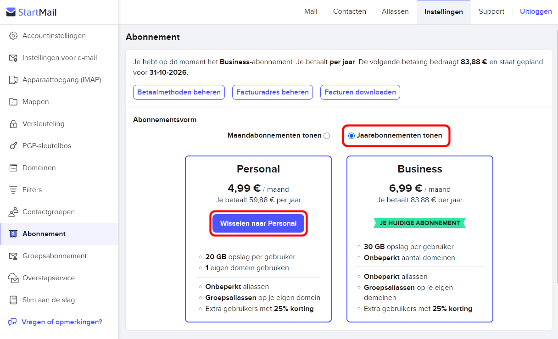Click the Mappen folder icon
The height and width of the screenshot is (339, 558).
point(13,102)
